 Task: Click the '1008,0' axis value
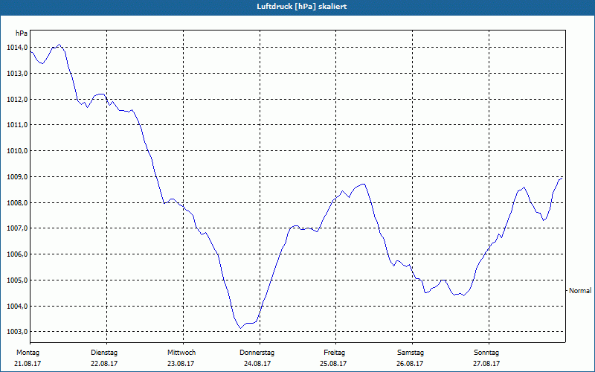point(17,202)
